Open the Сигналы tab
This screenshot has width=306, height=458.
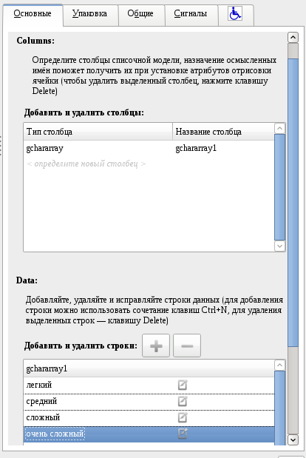[191, 14]
